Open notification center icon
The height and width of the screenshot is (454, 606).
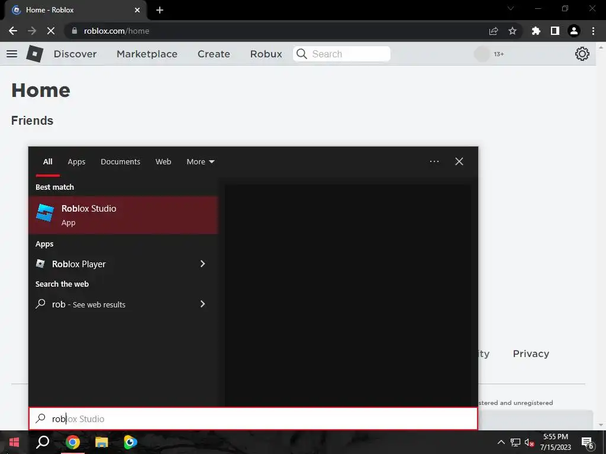pos(587,442)
